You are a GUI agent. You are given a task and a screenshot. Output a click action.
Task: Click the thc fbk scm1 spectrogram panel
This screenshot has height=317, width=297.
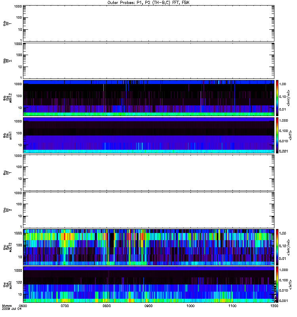(148, 285)
